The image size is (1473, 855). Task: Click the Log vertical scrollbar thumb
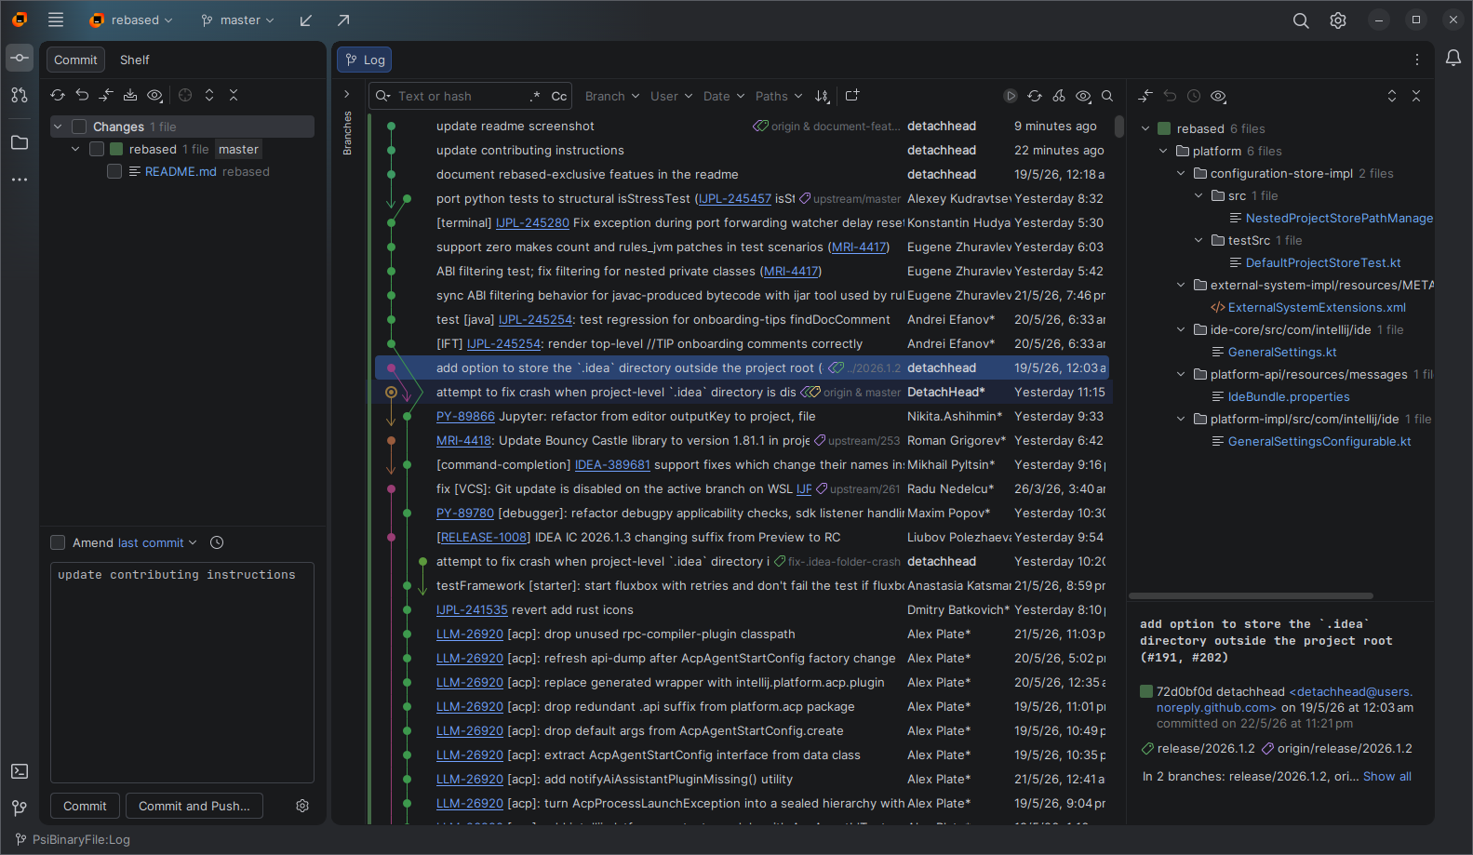(1119, 127)
